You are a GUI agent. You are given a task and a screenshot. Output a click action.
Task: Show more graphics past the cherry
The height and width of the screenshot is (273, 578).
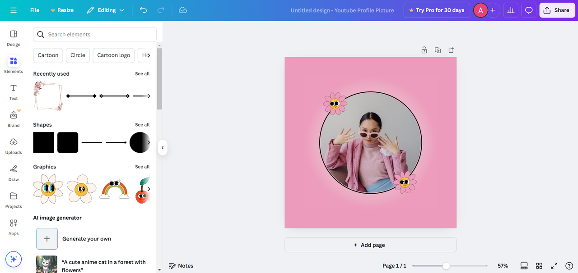[x=149, y=189]
